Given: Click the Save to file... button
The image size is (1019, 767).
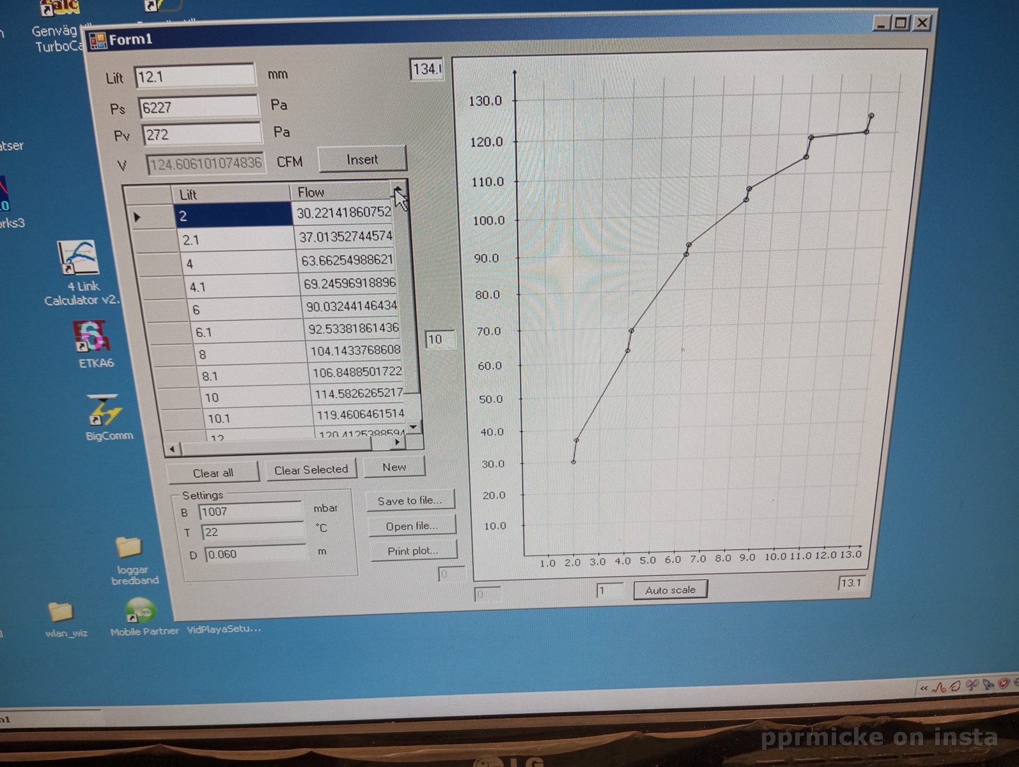Looking at the screenshot, I should (x=409, y=500).
